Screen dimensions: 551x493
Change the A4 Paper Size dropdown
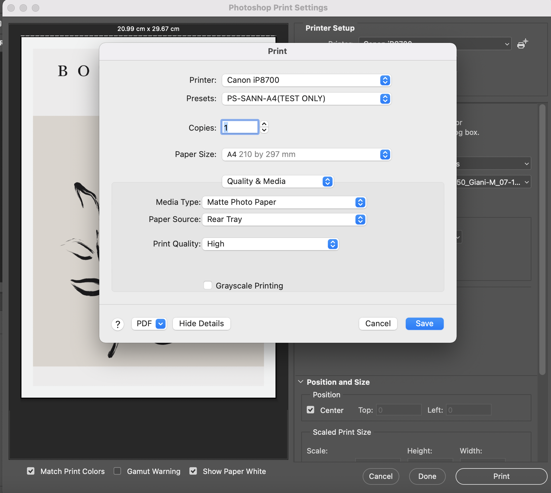306,155
